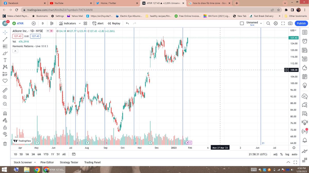The image size is (309, 173).
Task: Toggle fullscreen chart mode
Action: (x=283, y=23)
